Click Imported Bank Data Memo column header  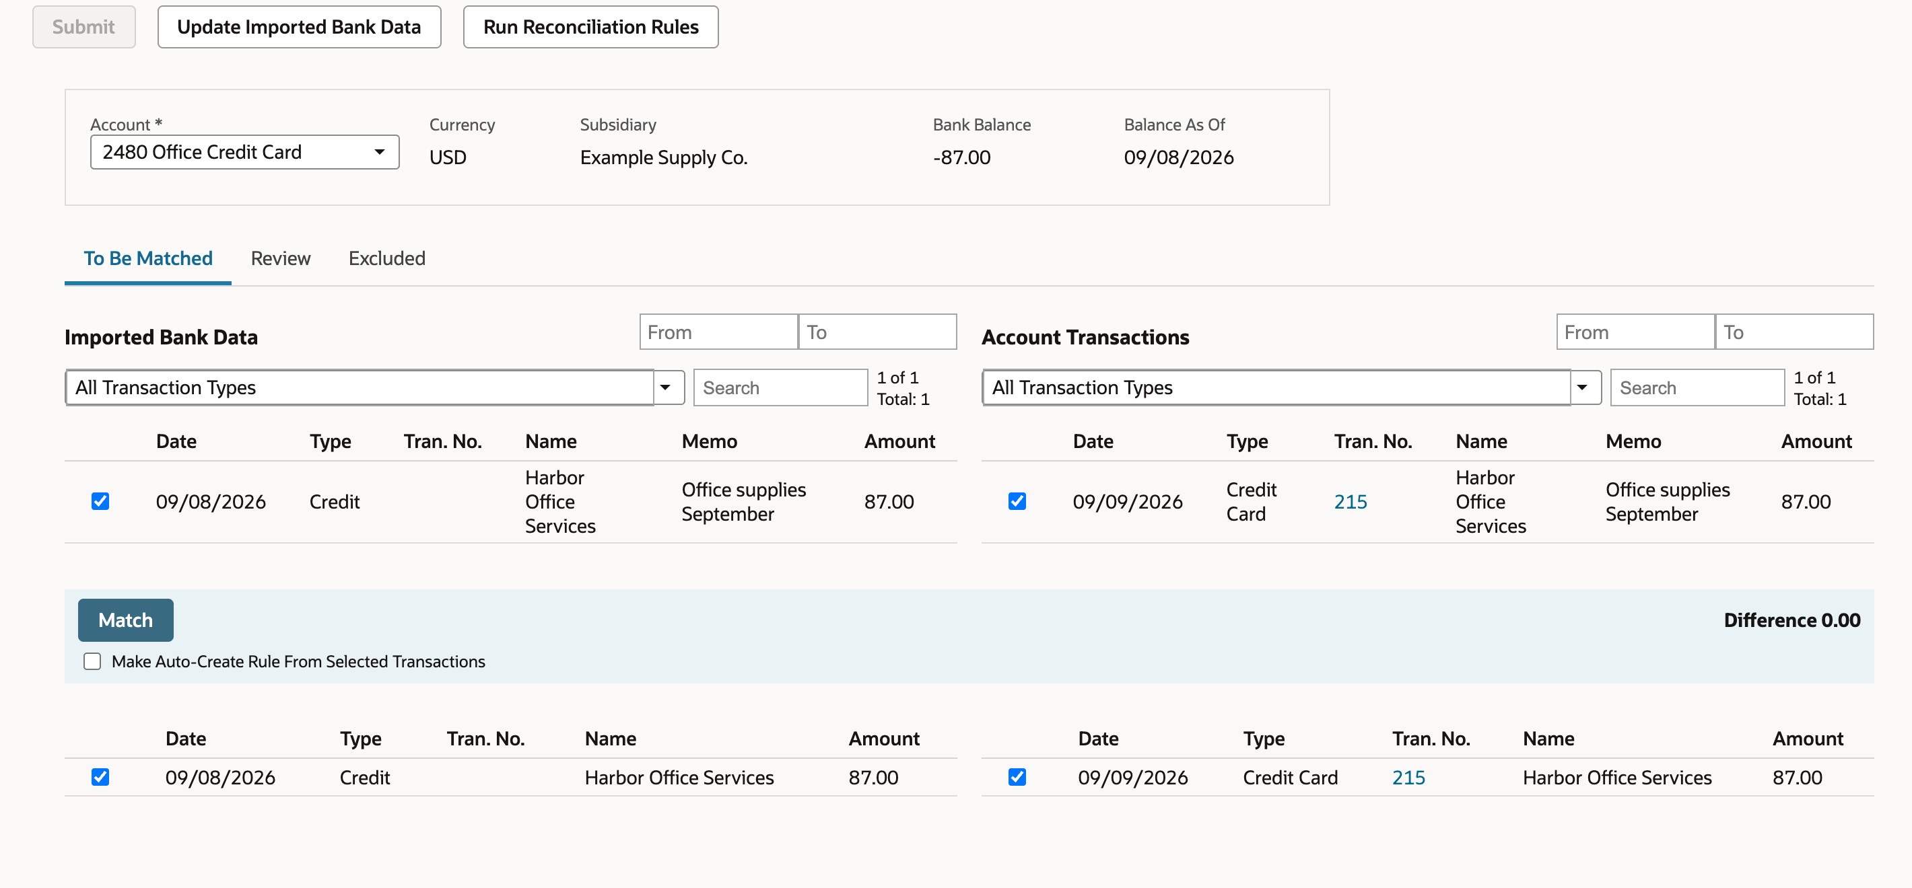click(x=709, y=441)
